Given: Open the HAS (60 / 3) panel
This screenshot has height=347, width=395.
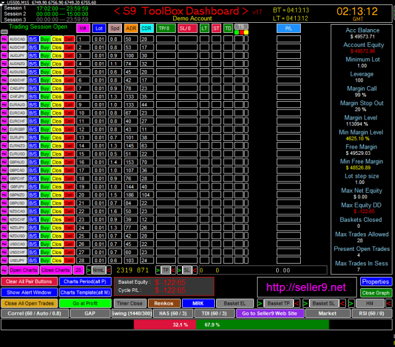Looking at the screenshot, I should pos(173,314).
